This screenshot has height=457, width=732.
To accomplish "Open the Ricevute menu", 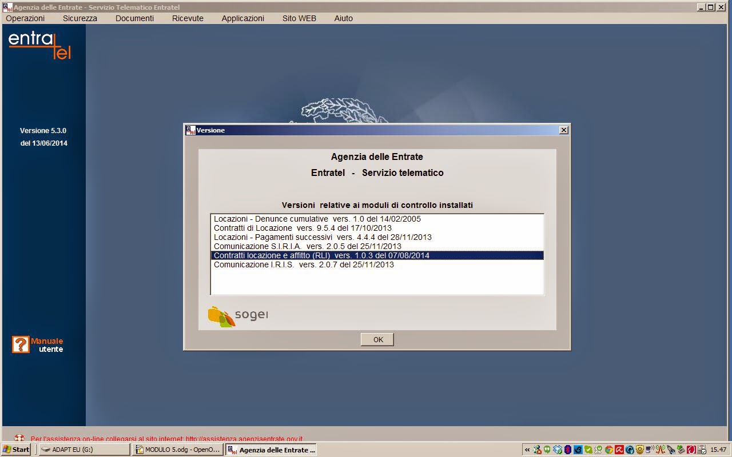I will 188,18.
